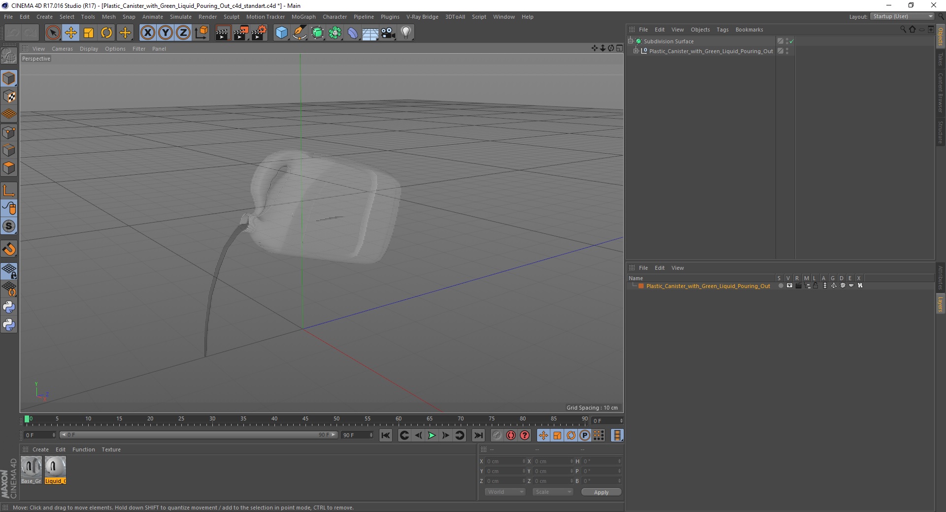Toggle coordinate system icon
Viewport: 946px width, 512px height.
tap(201, 33)
